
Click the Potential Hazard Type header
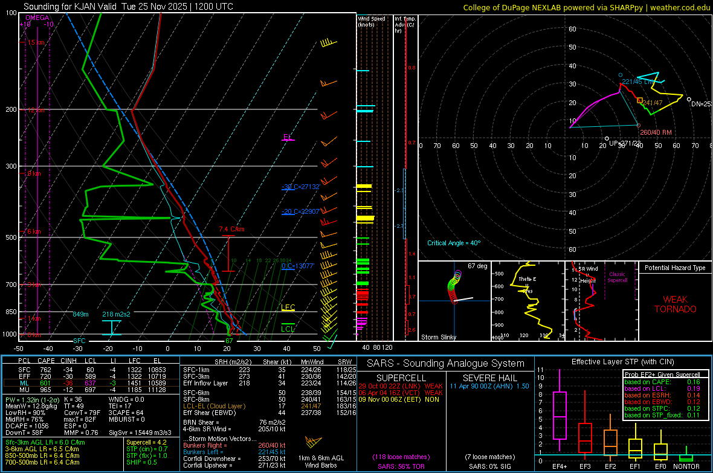[675, 268]
